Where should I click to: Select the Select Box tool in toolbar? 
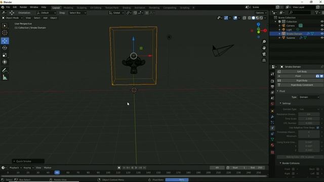click(x=5, y=26)
